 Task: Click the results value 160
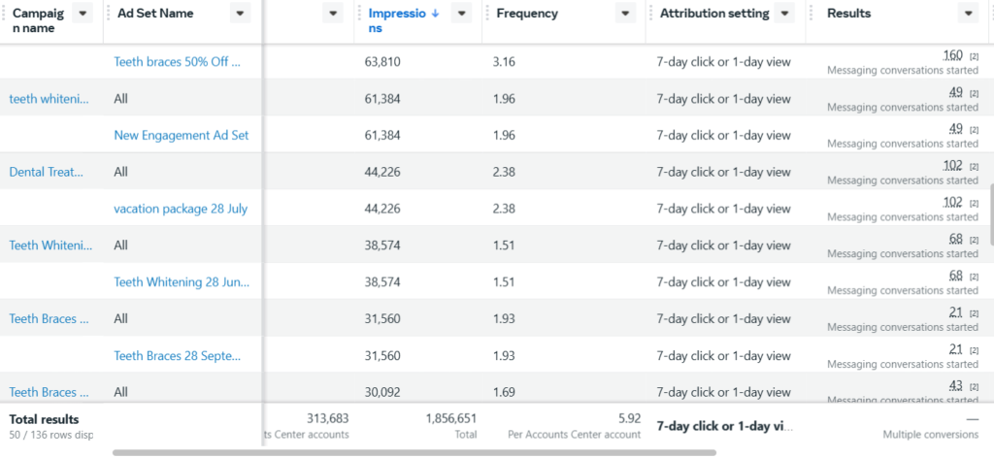953,55
